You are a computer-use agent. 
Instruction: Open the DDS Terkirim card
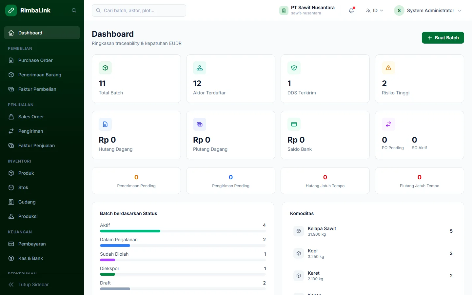pos(325,79)
